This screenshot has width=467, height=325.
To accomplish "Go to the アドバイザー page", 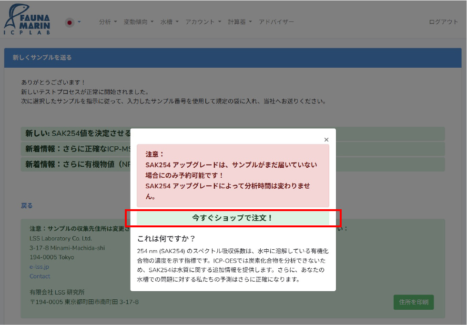I will pyautogui.click(x=276, y=22).
